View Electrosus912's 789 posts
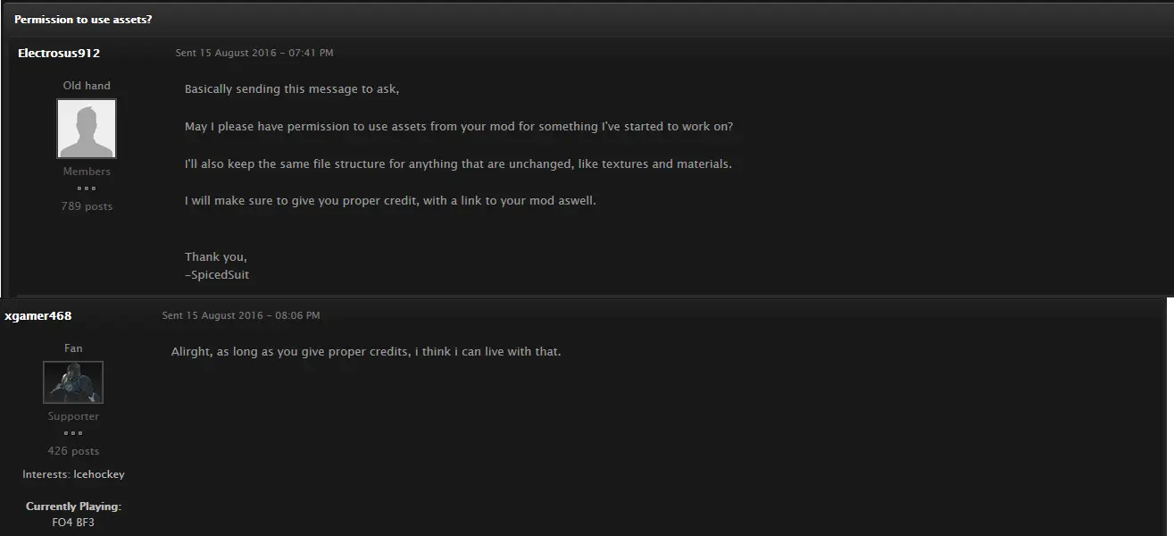 87,206
